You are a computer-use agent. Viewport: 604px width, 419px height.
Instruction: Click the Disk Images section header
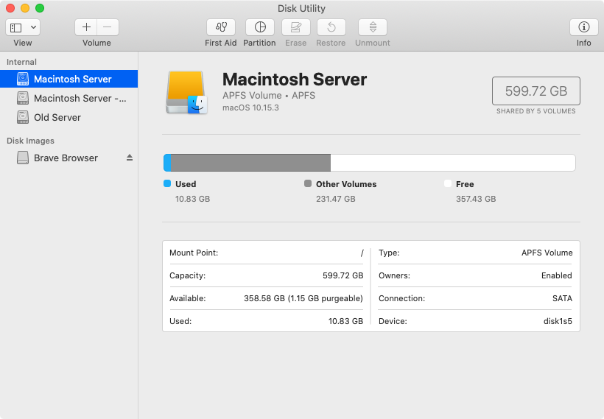30,141
